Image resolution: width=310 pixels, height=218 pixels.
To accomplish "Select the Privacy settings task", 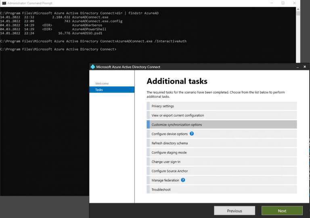I will (x=222, y=106).
